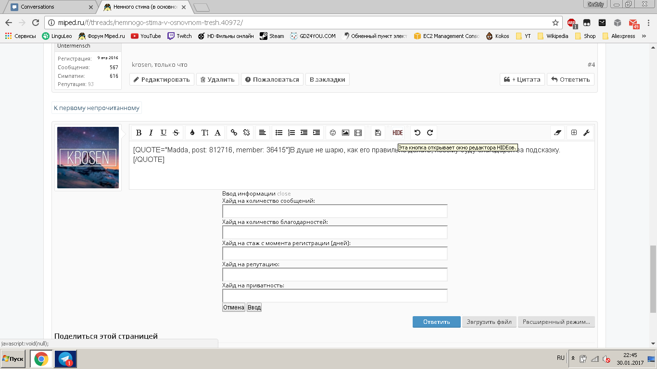Open the Gmail checker extension with 49 badge

tap(633, 23)
